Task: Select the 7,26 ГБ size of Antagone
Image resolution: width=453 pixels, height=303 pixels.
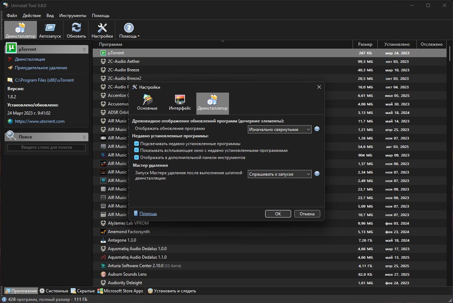Action: coord(365,240)
